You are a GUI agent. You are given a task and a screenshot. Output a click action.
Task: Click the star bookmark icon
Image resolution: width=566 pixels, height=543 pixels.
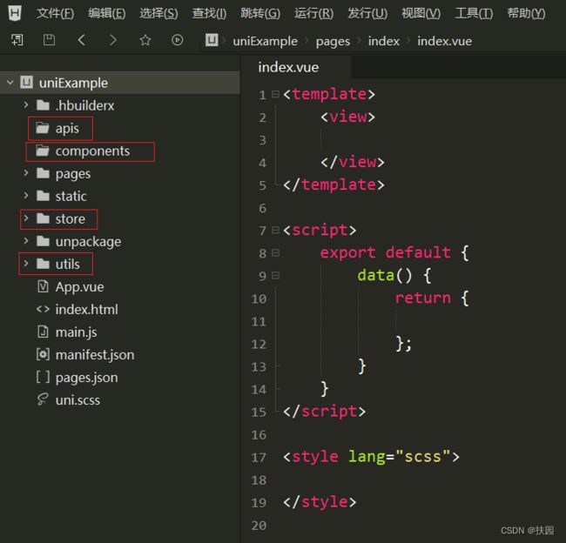tap(145, 40)
